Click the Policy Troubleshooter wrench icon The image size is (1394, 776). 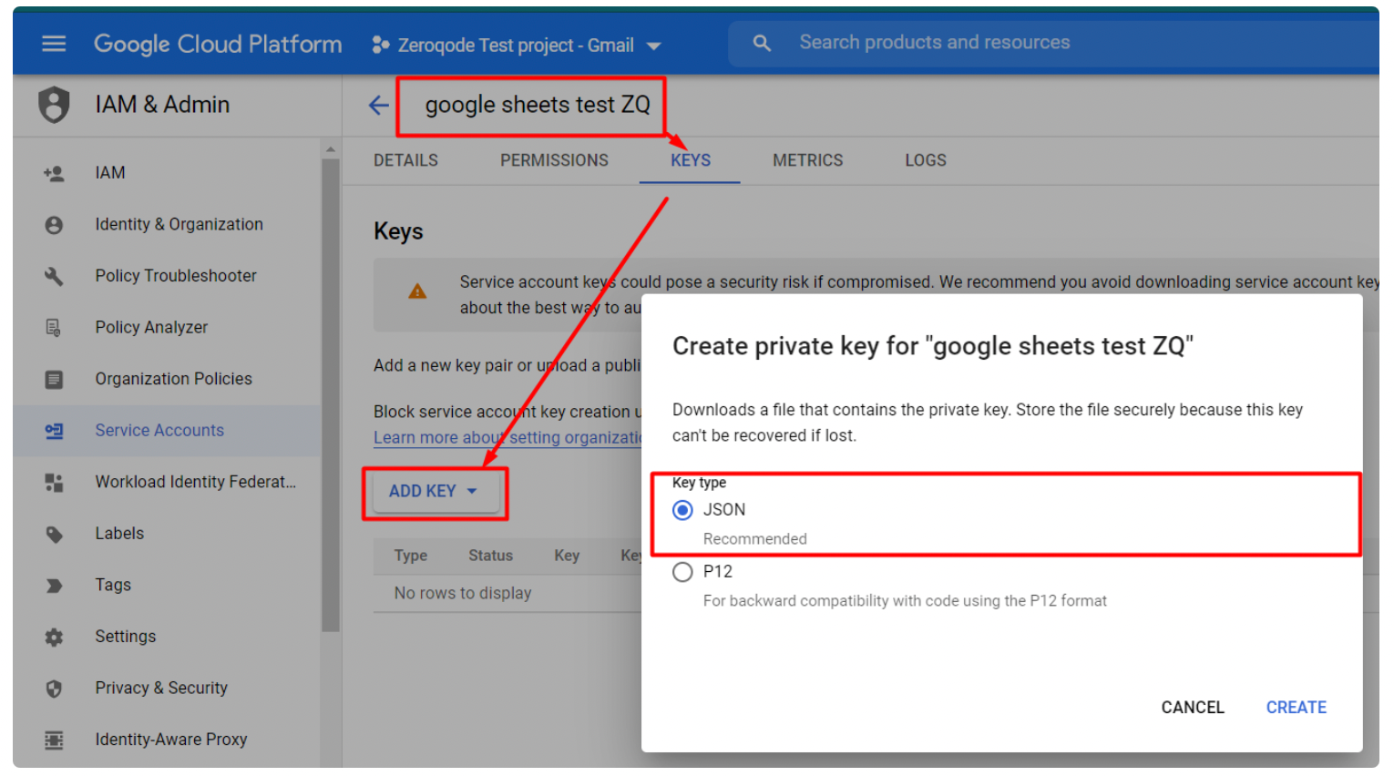[54, 276]
